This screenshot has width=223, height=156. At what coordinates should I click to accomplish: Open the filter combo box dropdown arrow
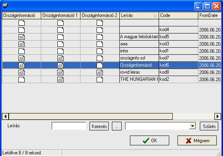coord(192,126)
